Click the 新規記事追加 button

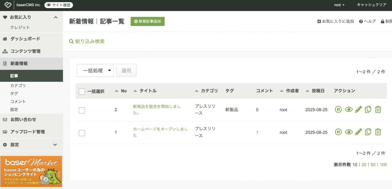[x=148, y=22]
